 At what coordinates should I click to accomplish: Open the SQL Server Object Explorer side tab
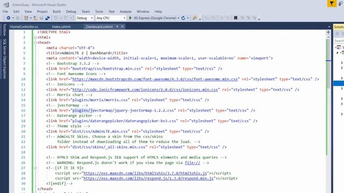coord(4,58)
